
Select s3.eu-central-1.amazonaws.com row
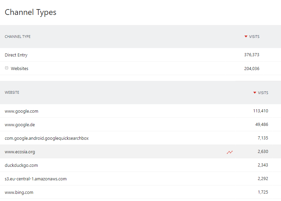pyautogui.click(x=140, y=179)
